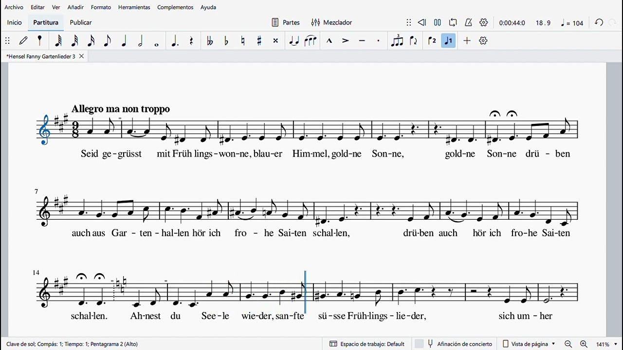Click the Espacio de trabajo: Default button
This screenshot has width=623, height=350.
click(x=367, y=344)
